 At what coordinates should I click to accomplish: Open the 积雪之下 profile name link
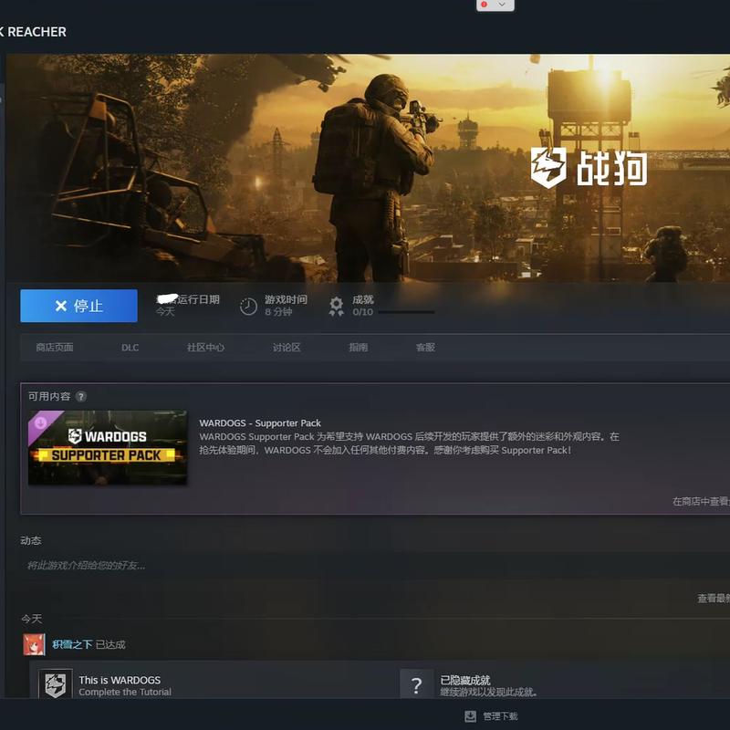click(x=72, y=644)
